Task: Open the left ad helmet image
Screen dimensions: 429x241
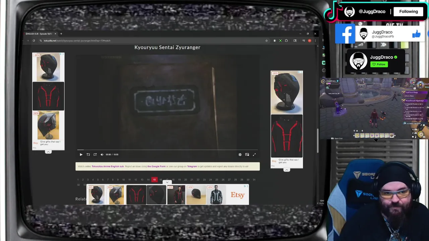Action: pos(48,68)
